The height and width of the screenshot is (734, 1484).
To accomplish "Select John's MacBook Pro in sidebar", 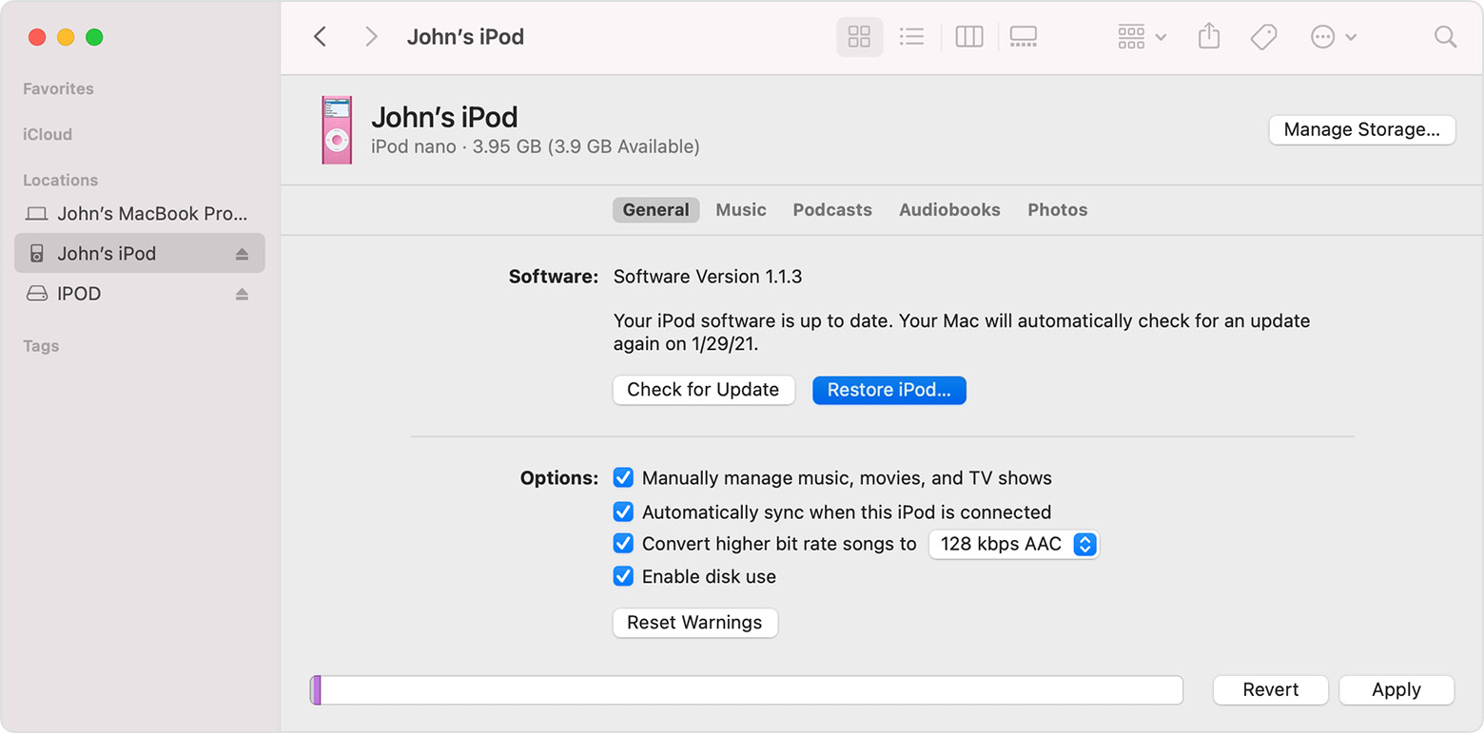I will point(139,214).
